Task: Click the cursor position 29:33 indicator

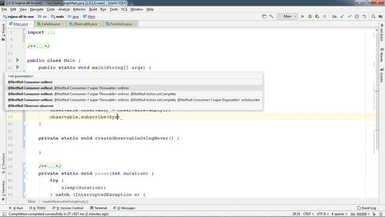Action: click(x=296, y=214)
